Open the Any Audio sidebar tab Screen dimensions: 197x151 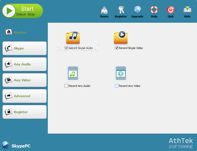pyautogui.click(x=24, y=64)
